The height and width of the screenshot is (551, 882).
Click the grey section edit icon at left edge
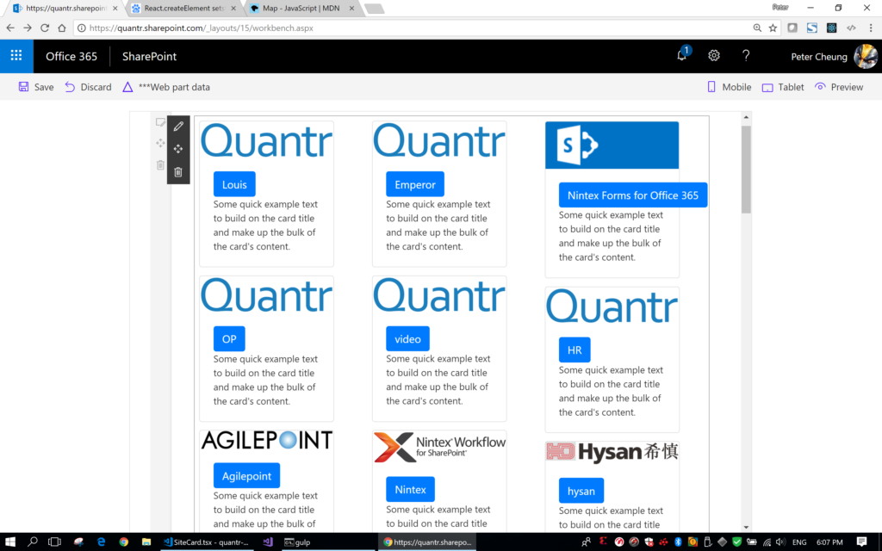[160, 122]
